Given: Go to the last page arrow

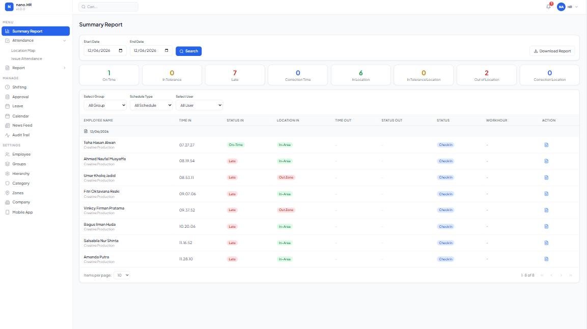Looking at the screenshot, I should [x=571, y=276].
